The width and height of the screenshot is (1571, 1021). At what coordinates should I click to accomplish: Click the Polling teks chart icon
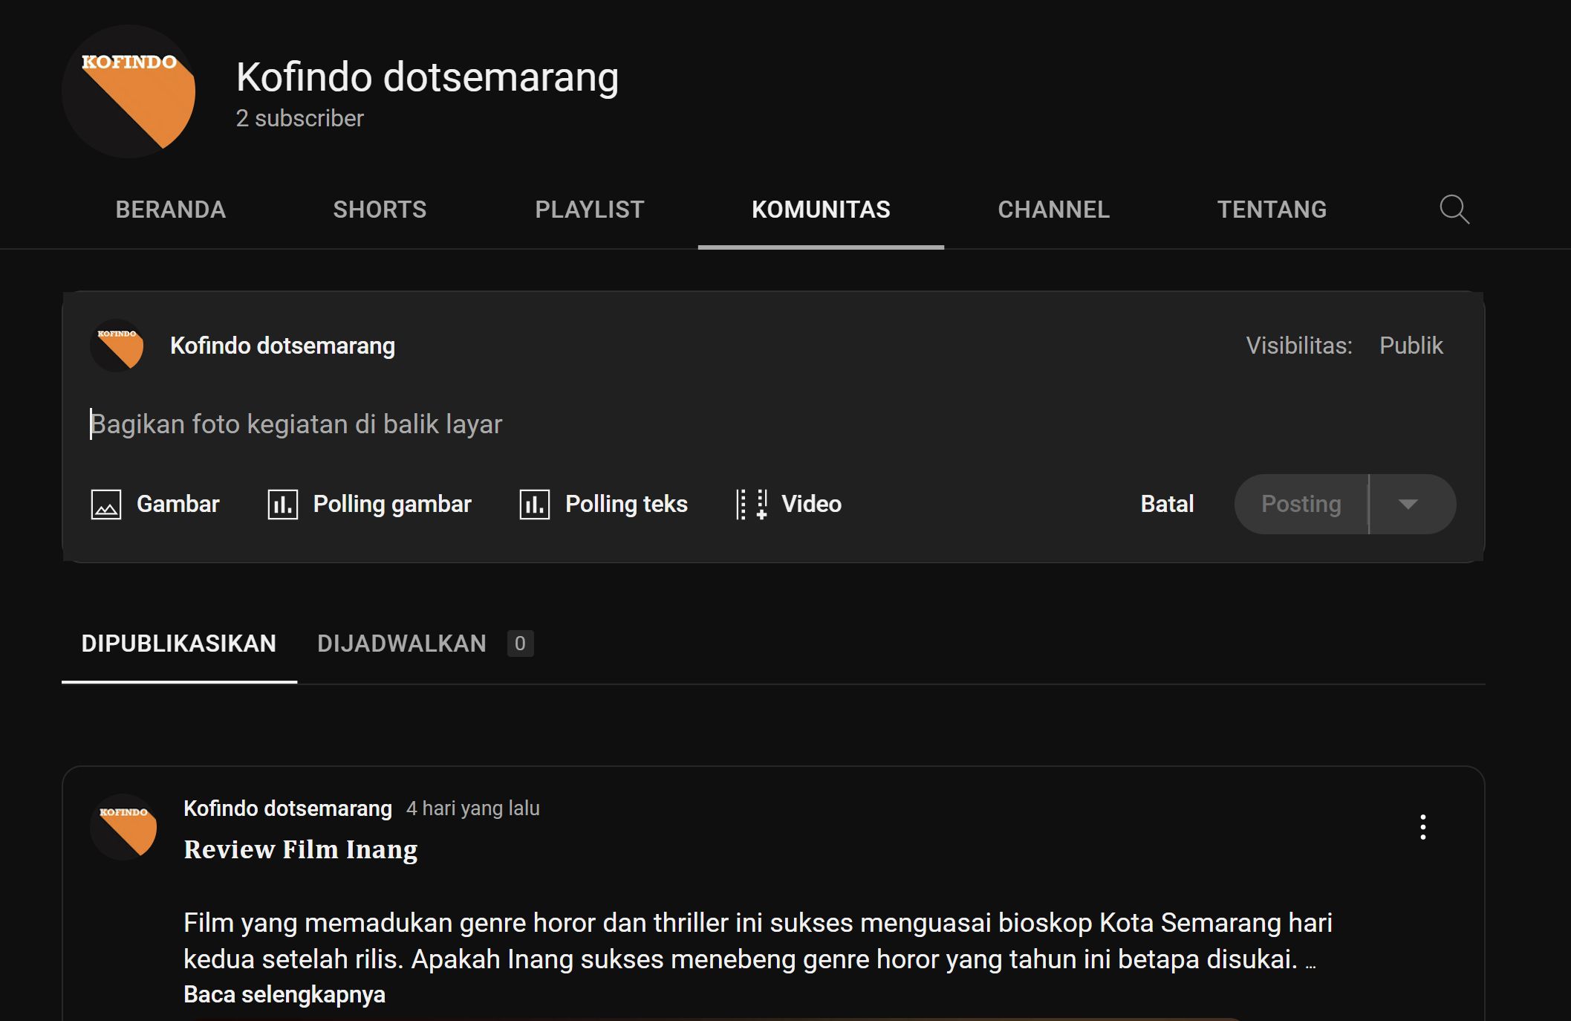click(534, 505)
